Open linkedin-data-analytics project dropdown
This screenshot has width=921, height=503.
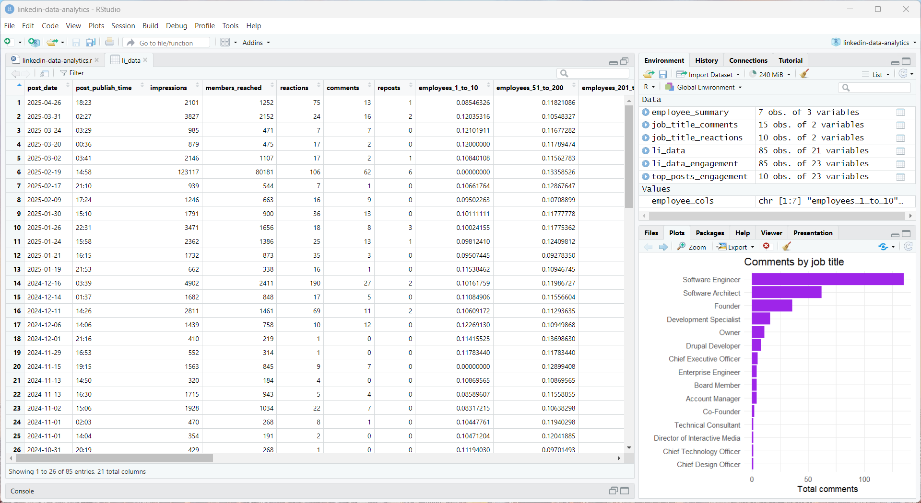874,42
